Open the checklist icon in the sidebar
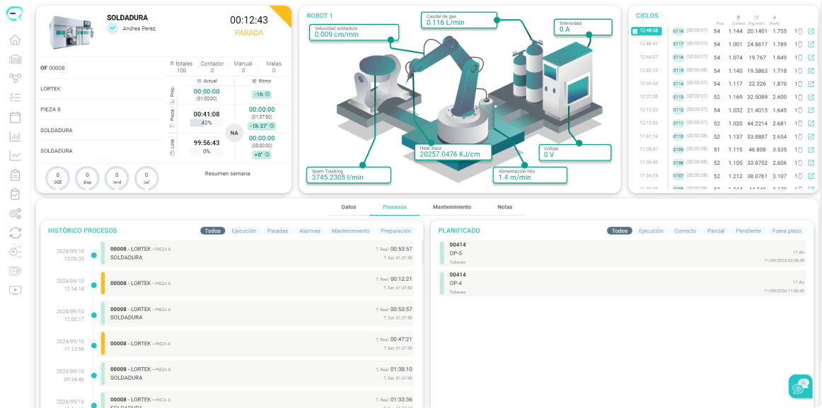This screenshot has width=822, height=408. [15, 98]
